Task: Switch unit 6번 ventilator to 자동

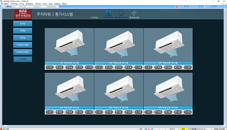Action: tap(188, 112)
